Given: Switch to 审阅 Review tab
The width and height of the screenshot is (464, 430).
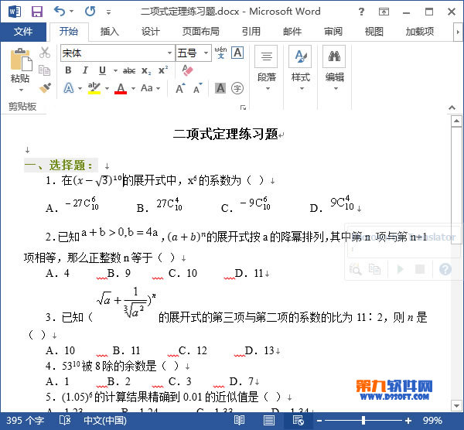Looking at the screenshot, I should click(x=333, y=32).
